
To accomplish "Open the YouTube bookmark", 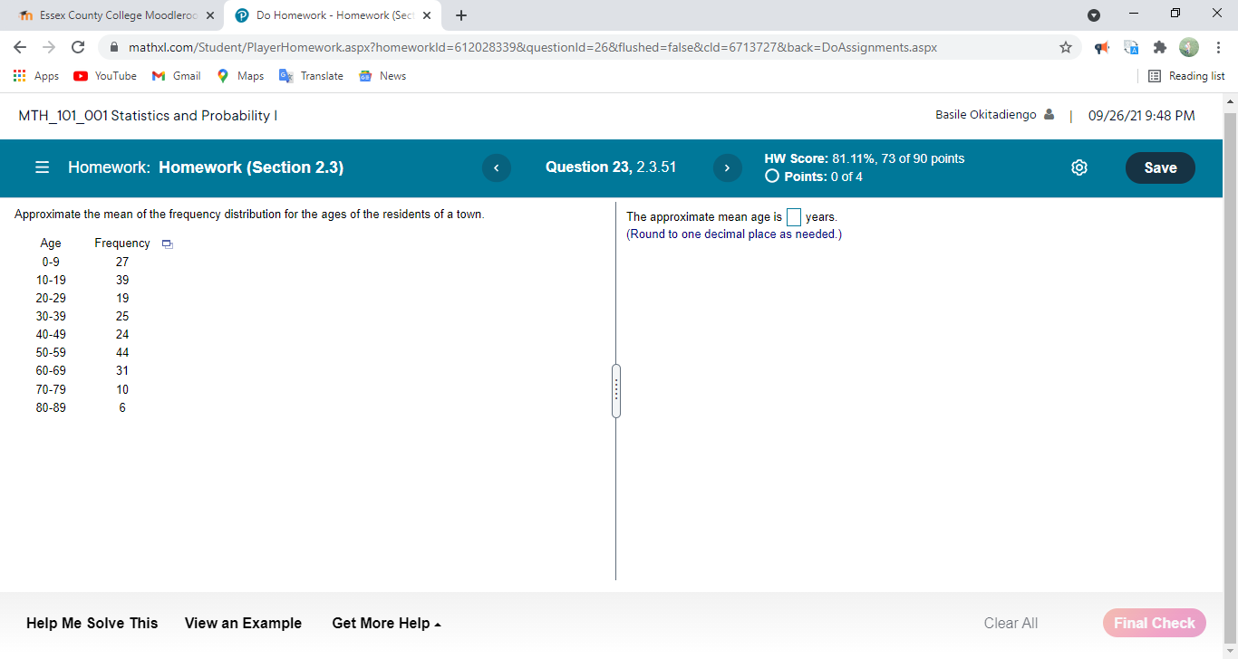I will point(105,76).
